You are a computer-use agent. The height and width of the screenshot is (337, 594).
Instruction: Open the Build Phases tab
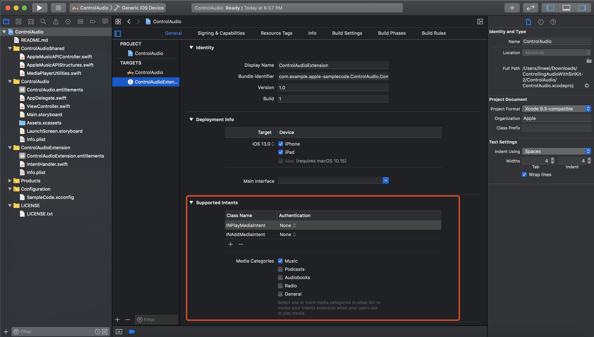[392, 33]
